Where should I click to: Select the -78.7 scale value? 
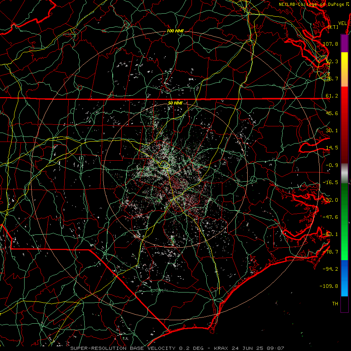click(330, 252)
